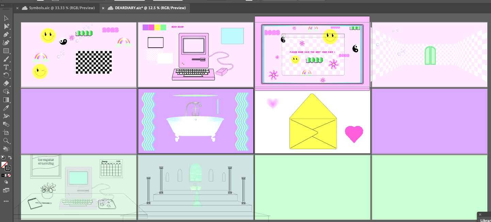Screen dimensions: 491x222
Task: Choose the Eyedropper tool
Action: point(6,108)
